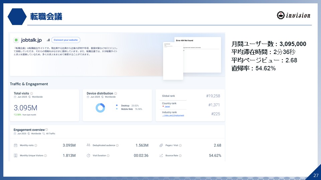Click the 1.813M unique visitors value
The width and height of the screenshot is (321, 180).
(x=69, y=156)
